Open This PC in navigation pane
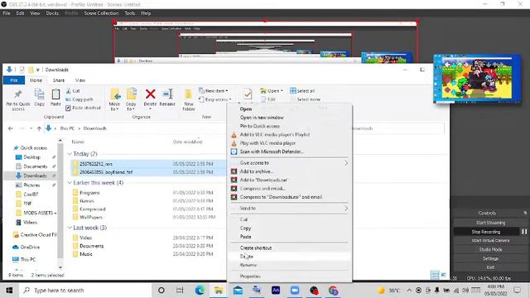 [x=27, y=259]
